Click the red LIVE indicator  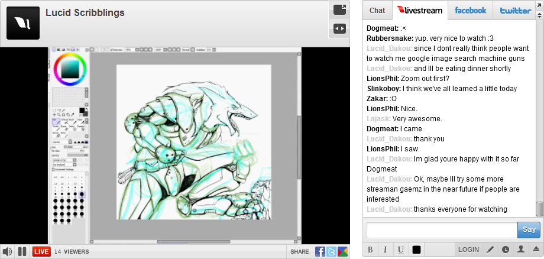point(41,251)
